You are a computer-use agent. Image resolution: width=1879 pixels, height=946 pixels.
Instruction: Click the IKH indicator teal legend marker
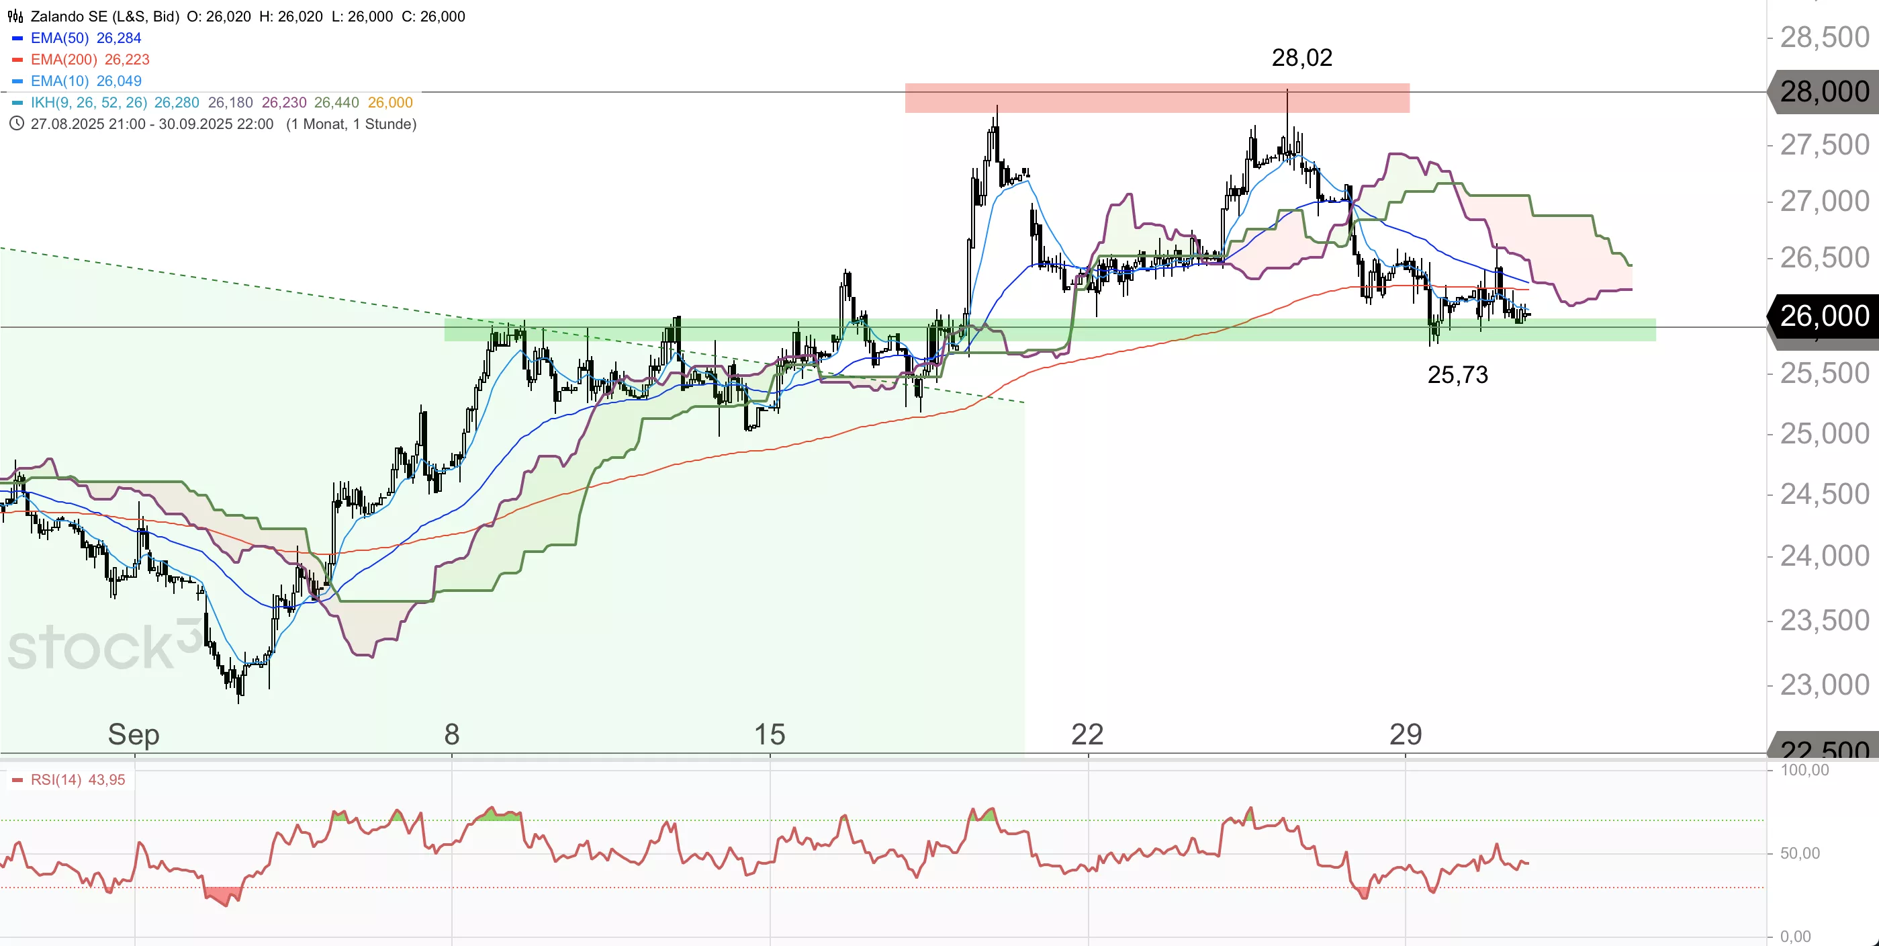17,103
